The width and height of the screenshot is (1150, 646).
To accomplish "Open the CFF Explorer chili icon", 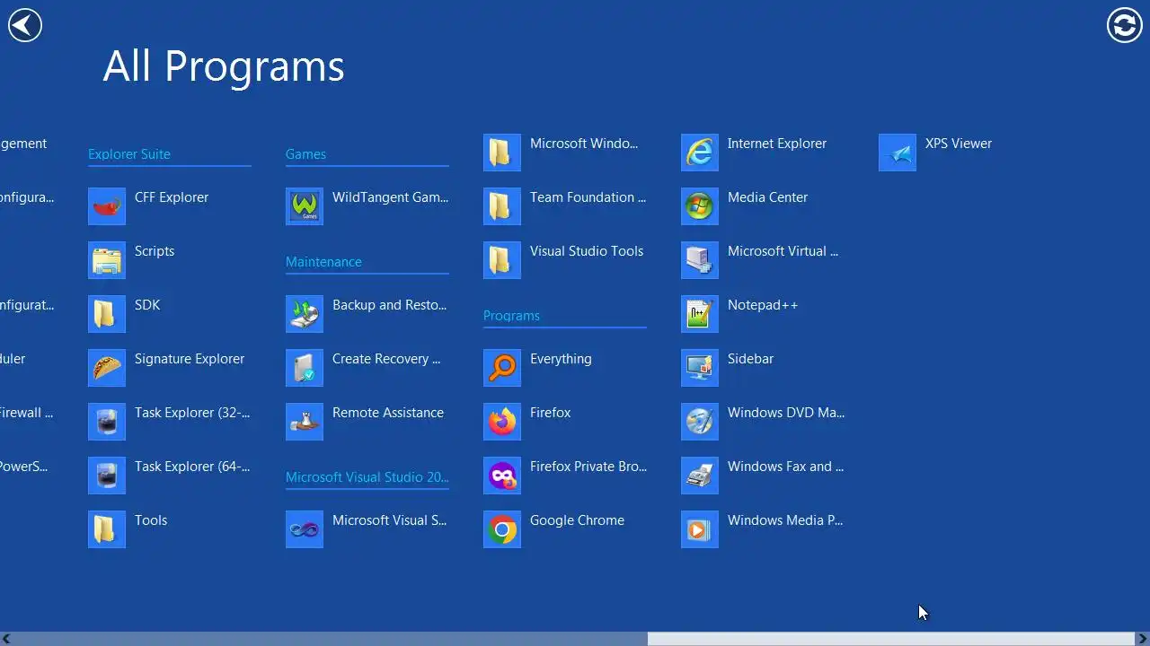I will [x=107, y=206].
